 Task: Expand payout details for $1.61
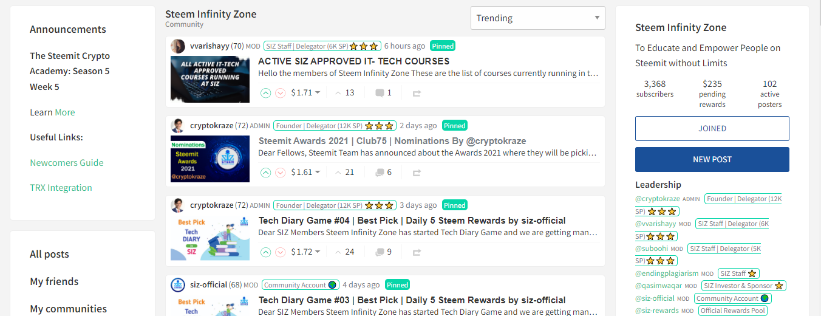[x=305, y=173]
